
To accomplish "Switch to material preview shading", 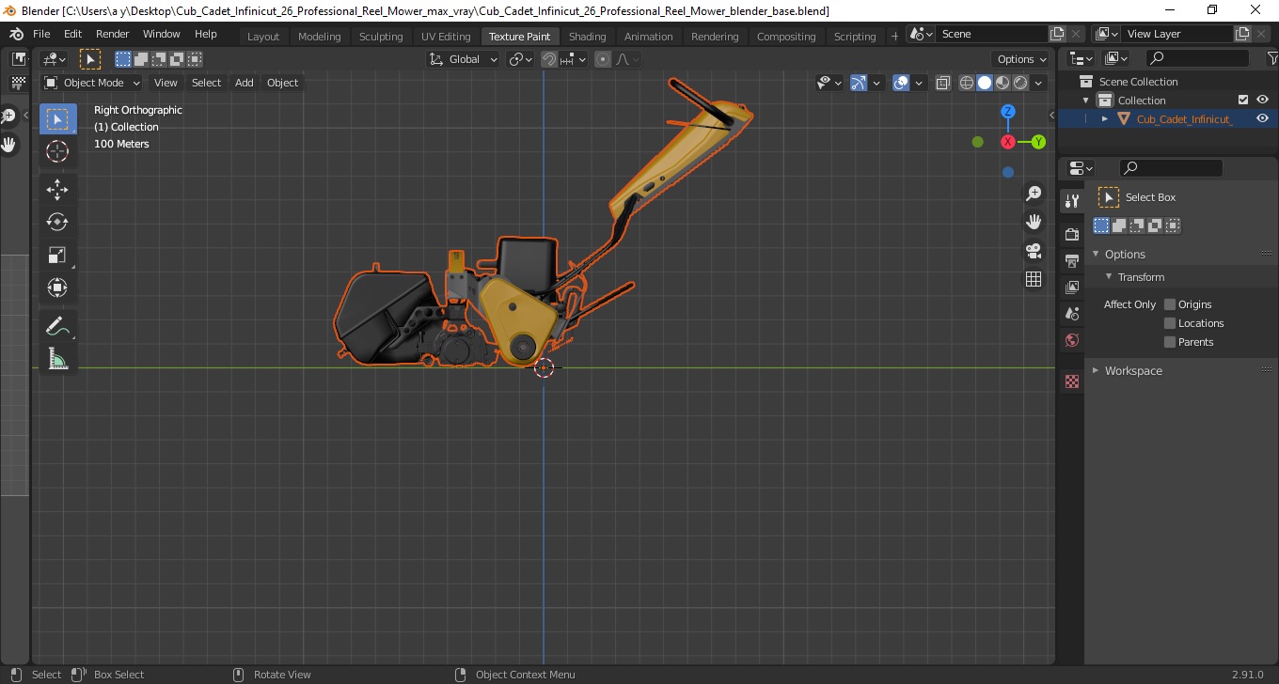I will [1003, 83].
